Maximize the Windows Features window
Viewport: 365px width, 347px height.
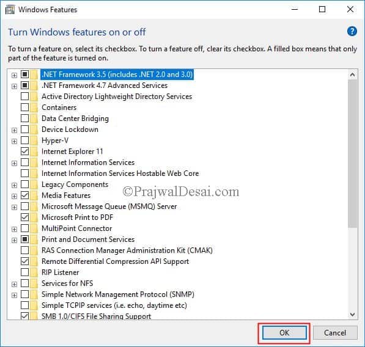tap(322, 9)
